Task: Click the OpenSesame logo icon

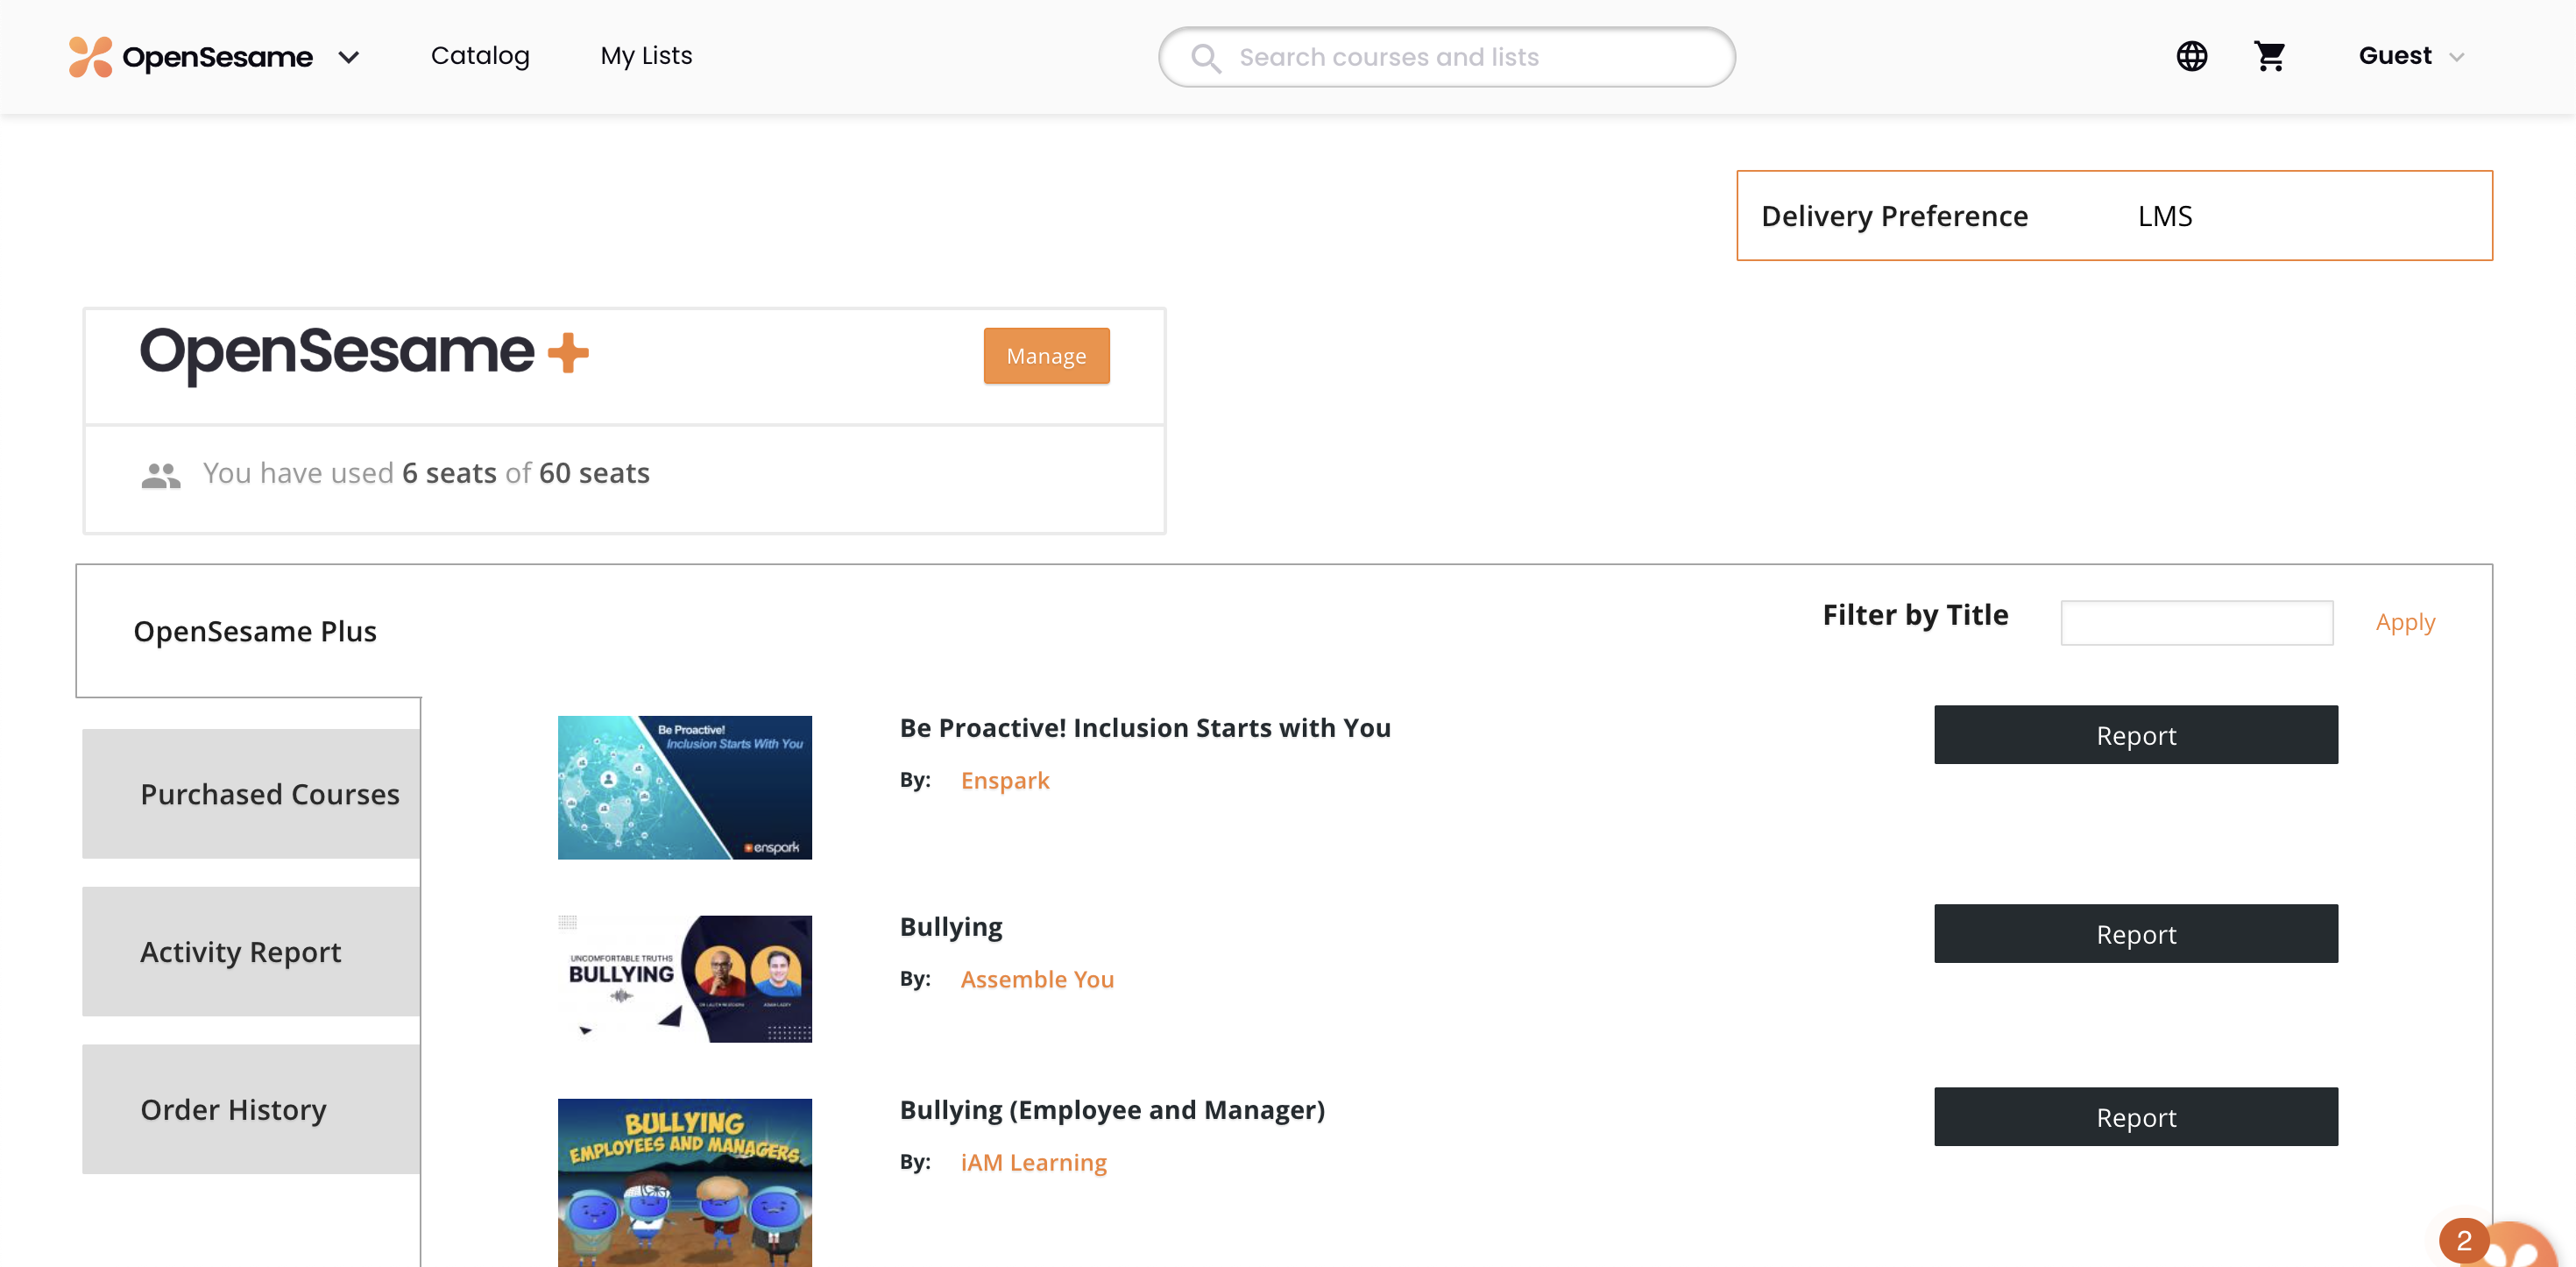Action: click(90, 57)
